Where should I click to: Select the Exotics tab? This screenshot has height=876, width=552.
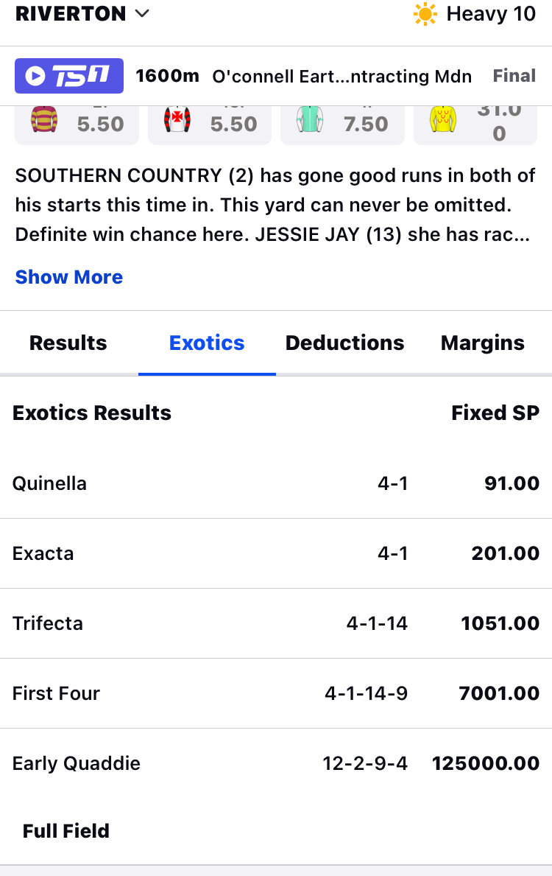pos(207,343)
